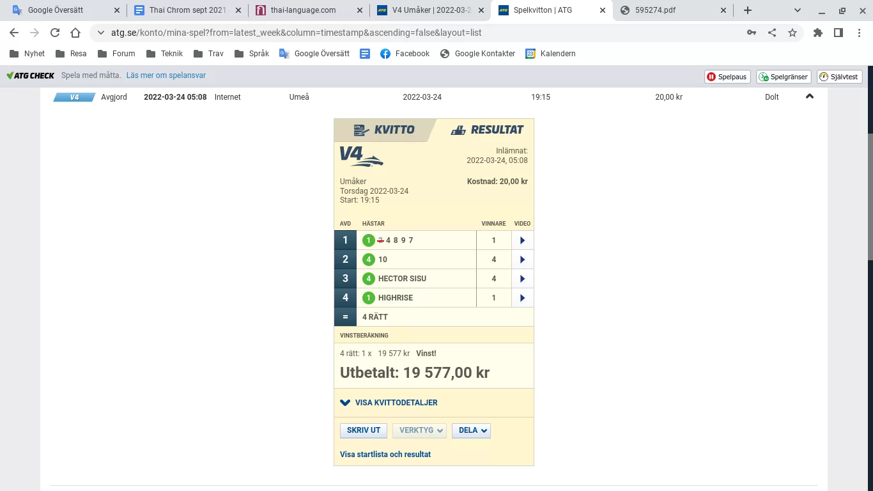Image resolution: width=873 pixels, height=491 pixels.
Task: Reload the current page
Action: (55, 33)
